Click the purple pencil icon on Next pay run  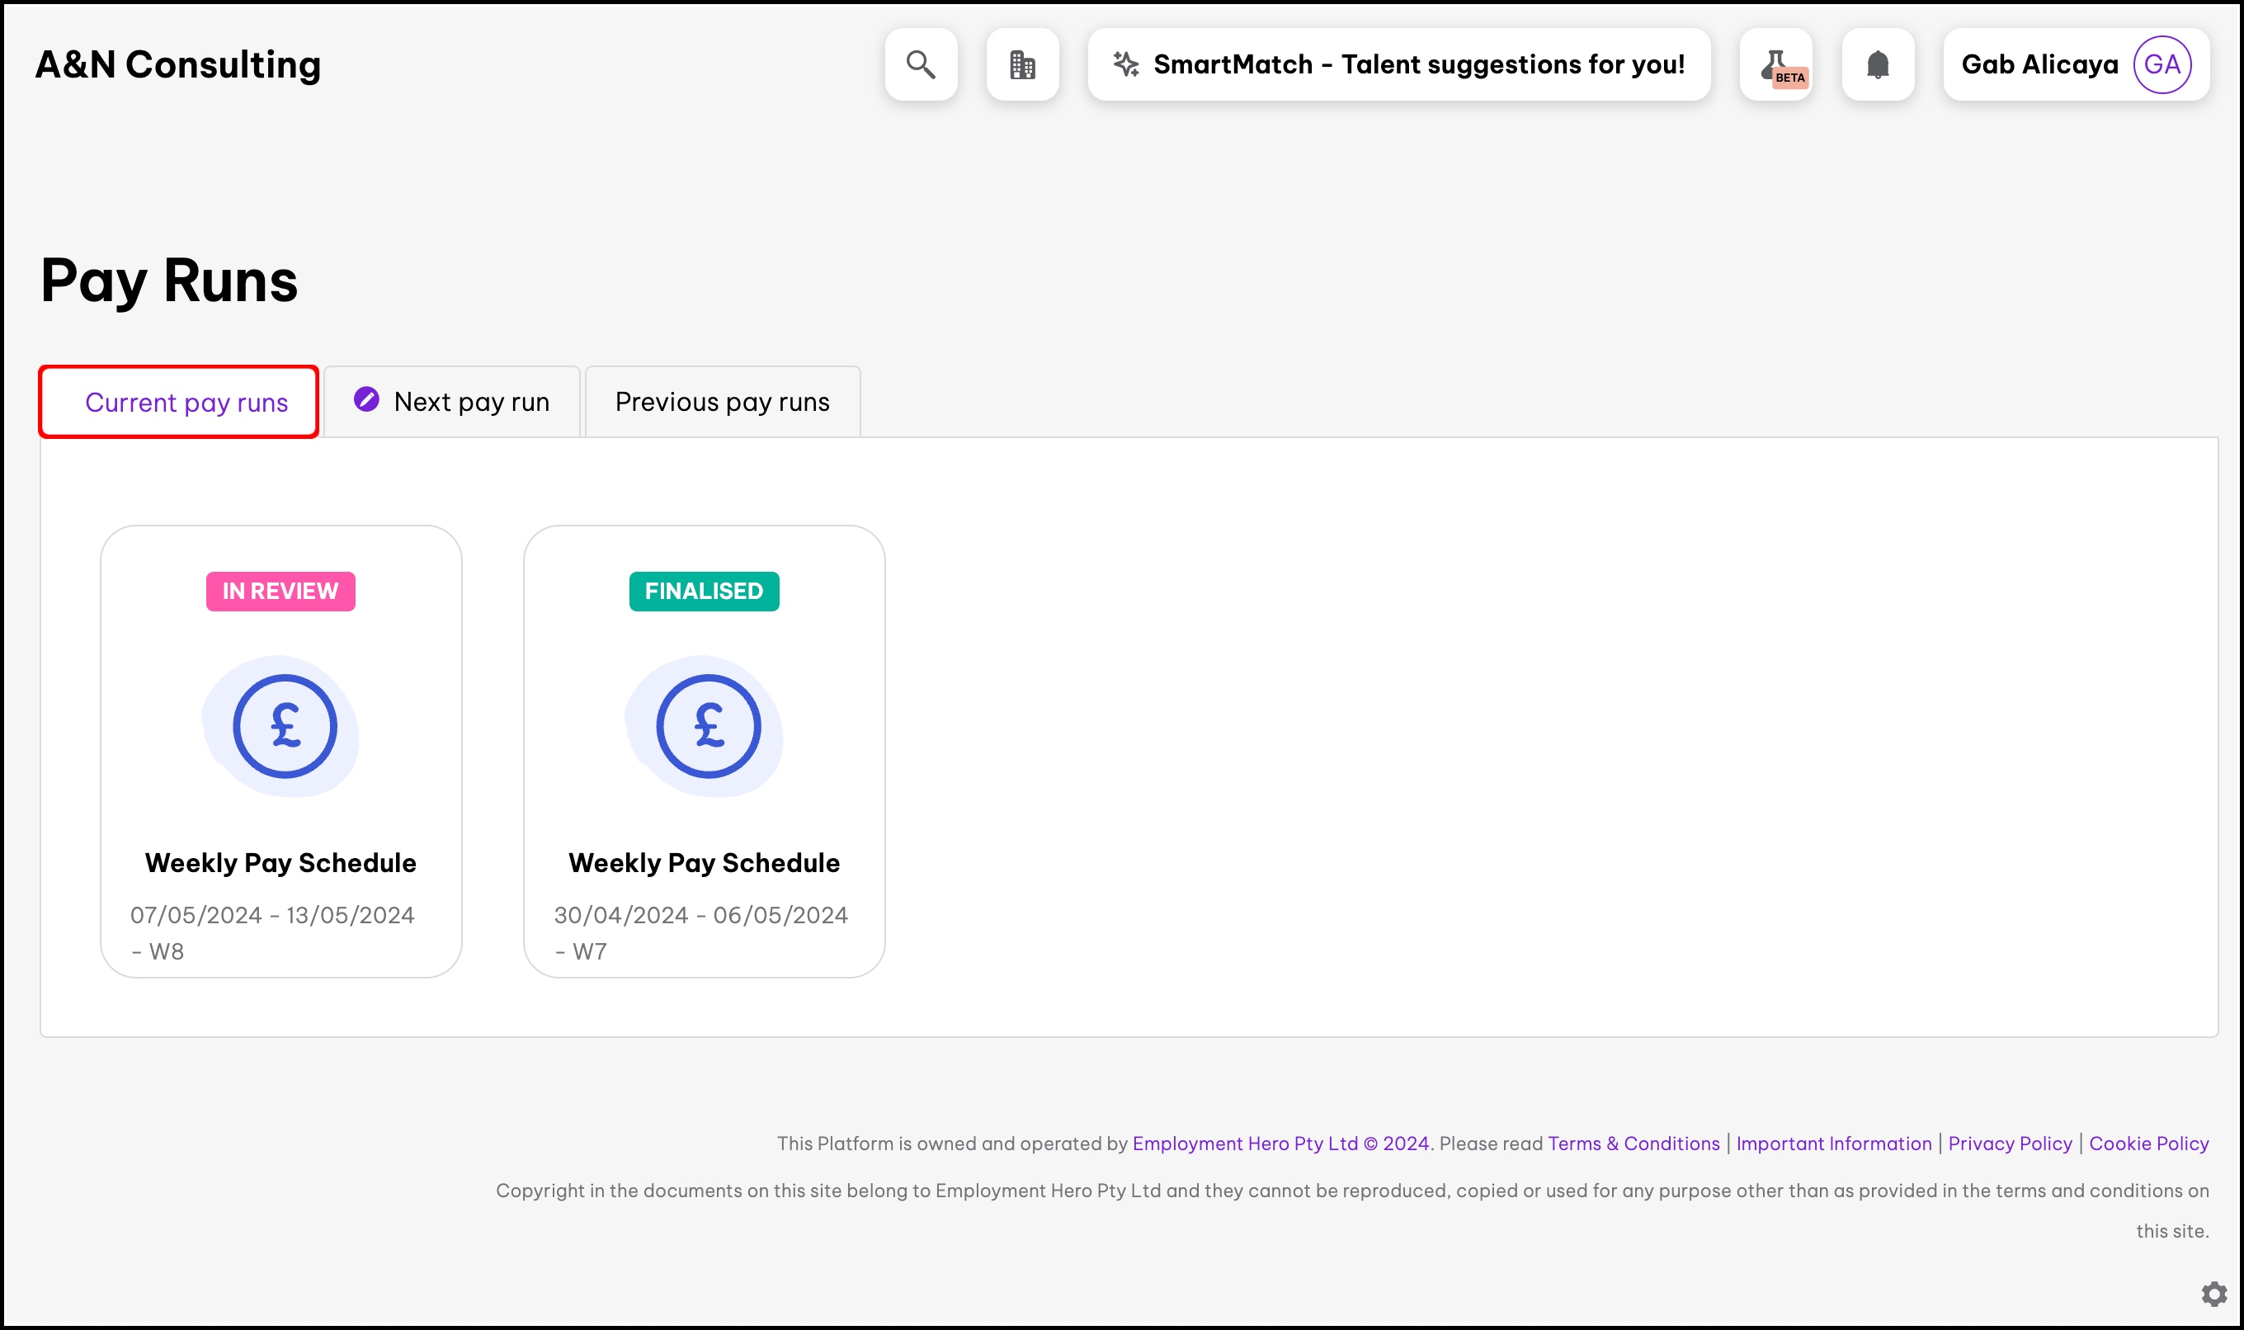click(x=366, y=399)
